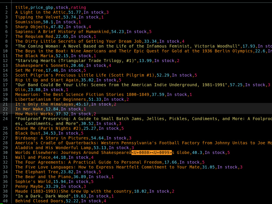272x204 pixels.
Task: Click 'The Requiem Red' title
Action: click(x=34, y=37)
